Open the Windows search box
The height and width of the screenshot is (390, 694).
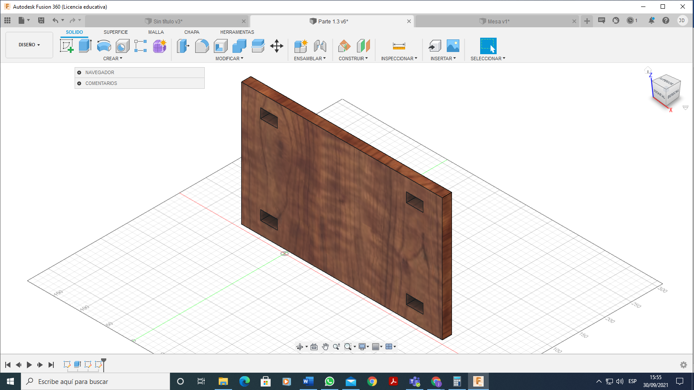pyautogui.click(x=95, y=381)
